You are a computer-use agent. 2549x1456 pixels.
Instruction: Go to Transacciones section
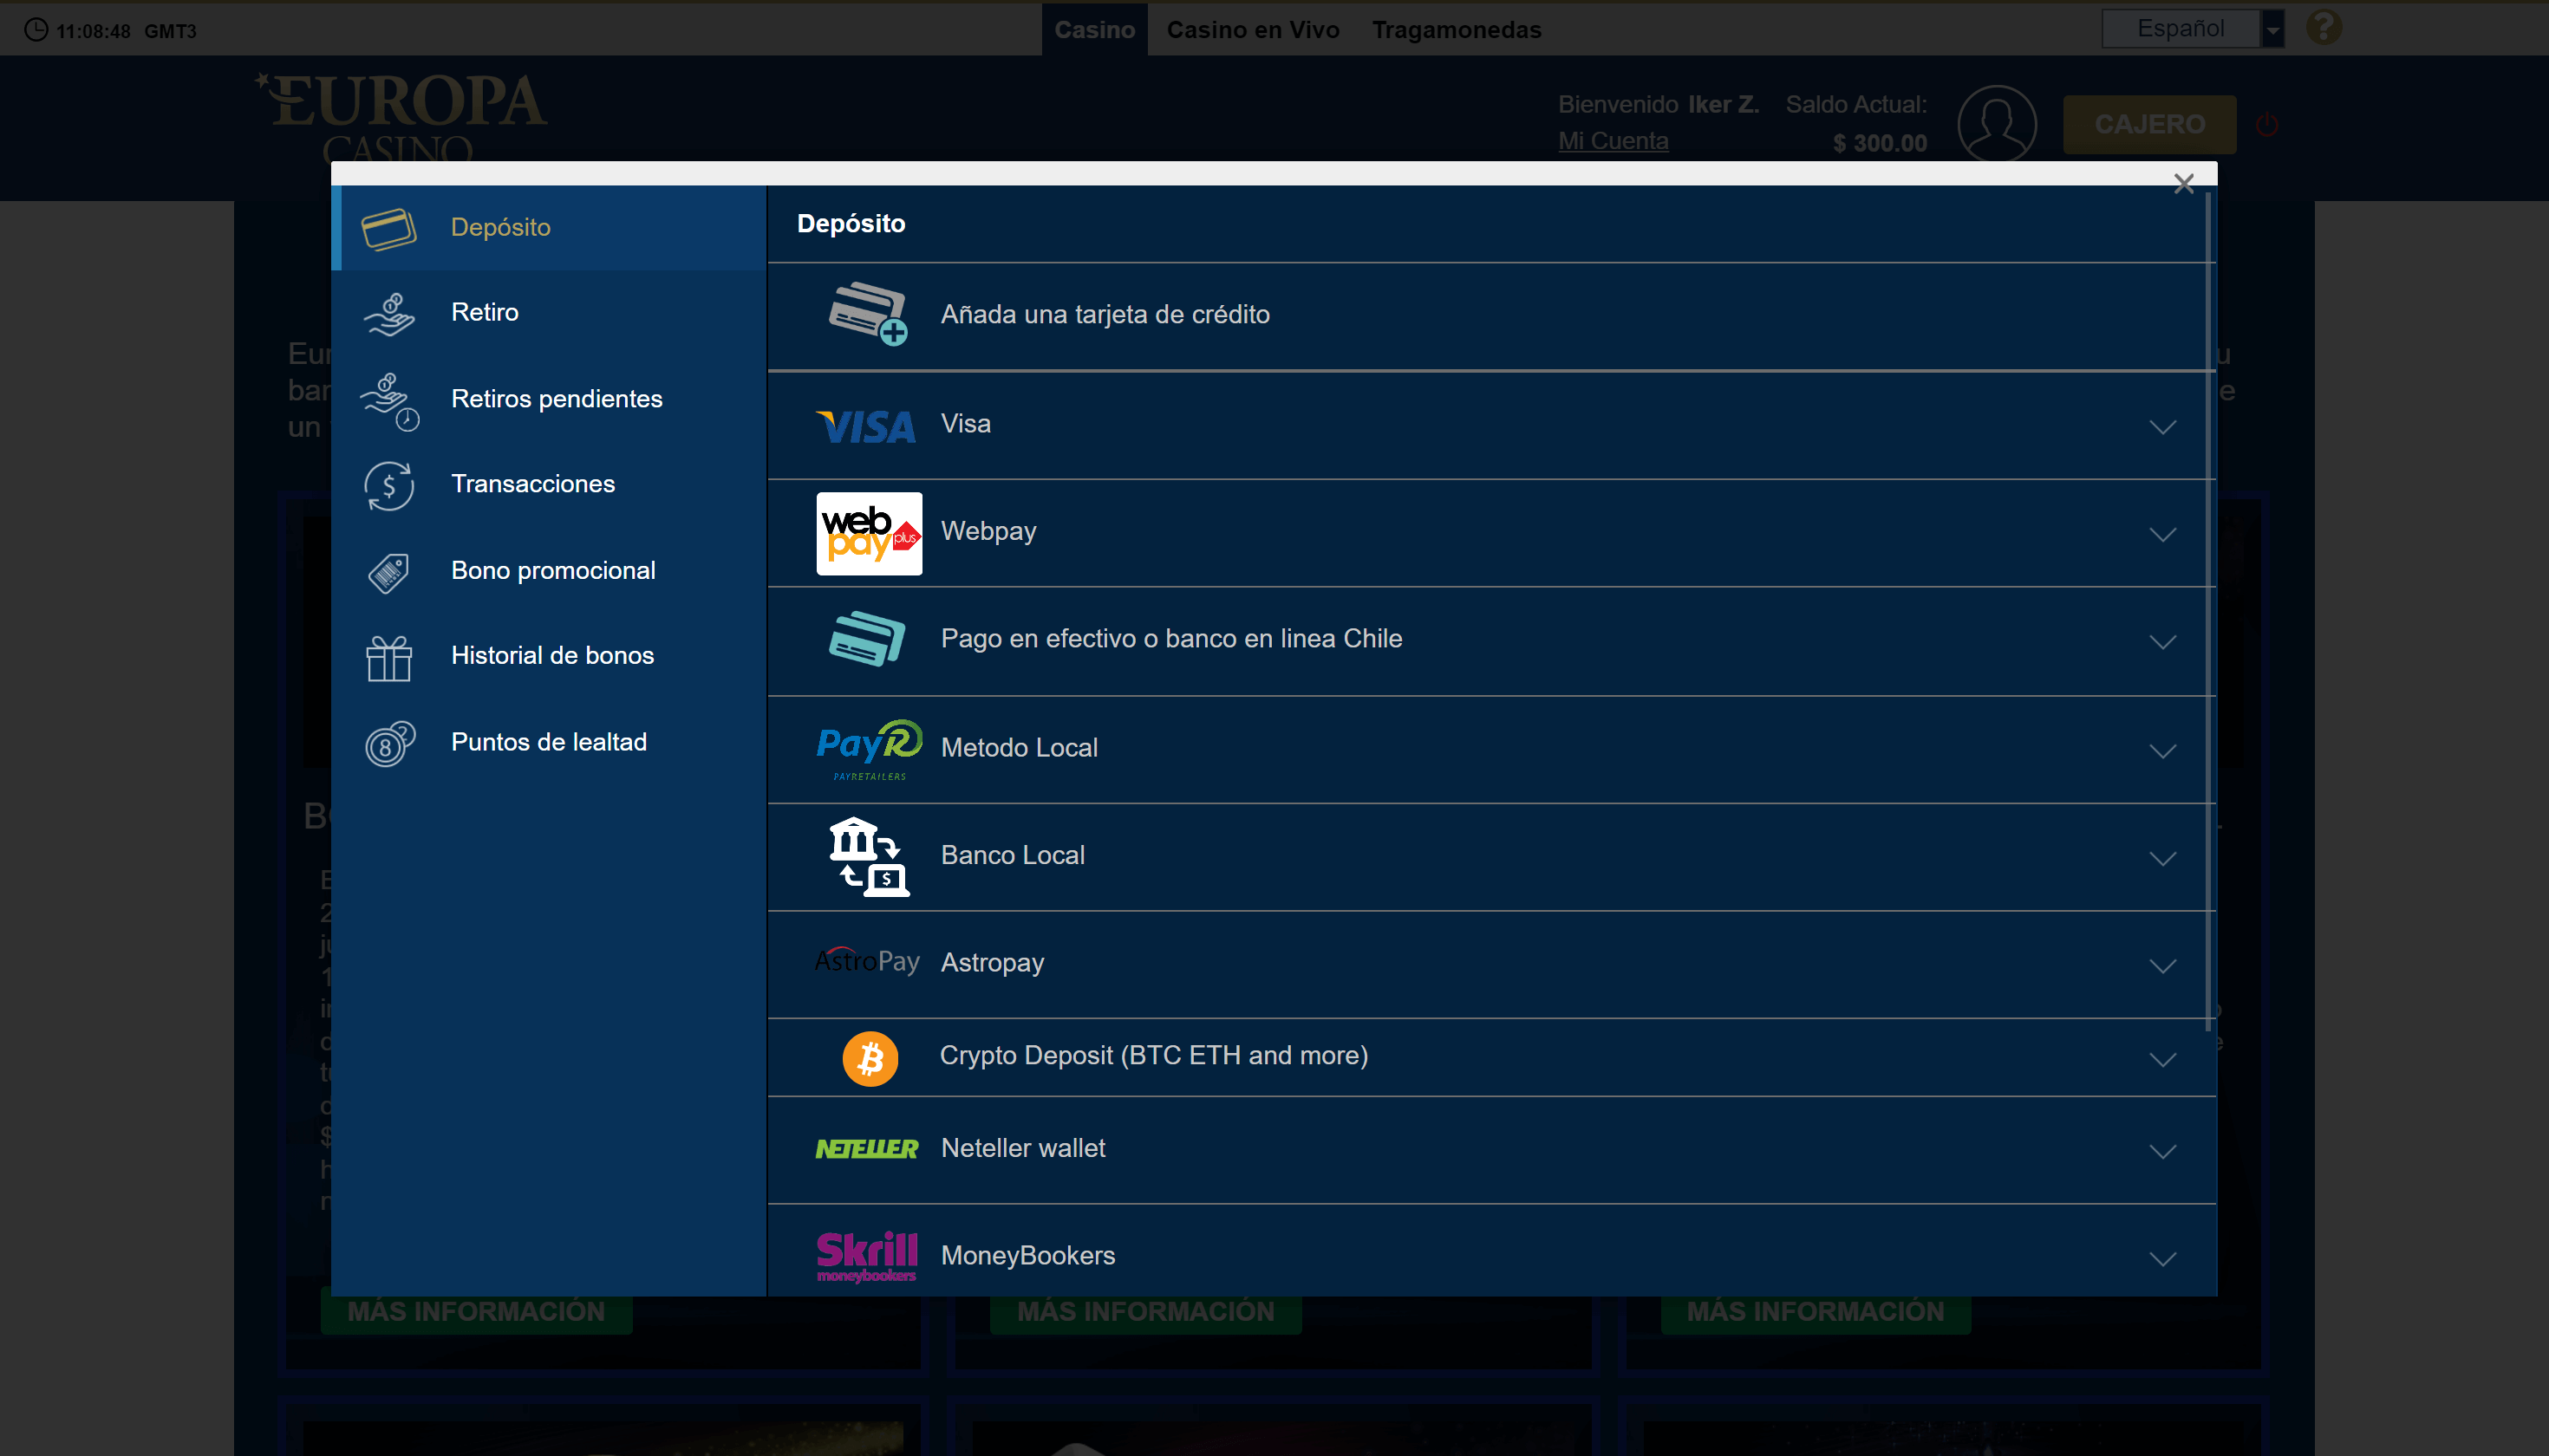(548, 485)
